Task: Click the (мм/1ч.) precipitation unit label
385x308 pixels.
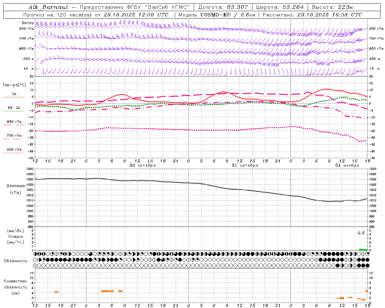Action: pyautogui.click(x=16, y=242)
